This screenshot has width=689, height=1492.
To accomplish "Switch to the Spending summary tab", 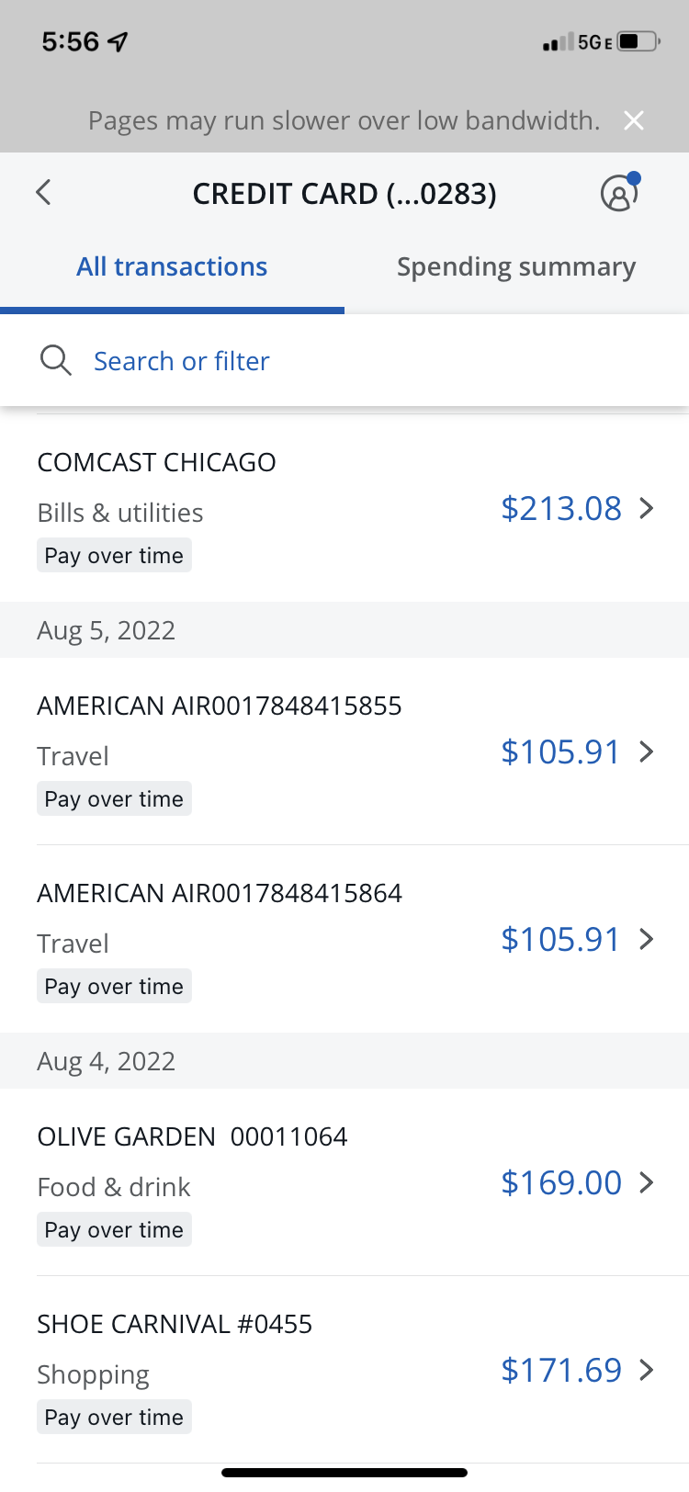I will [x=516, y=267].
